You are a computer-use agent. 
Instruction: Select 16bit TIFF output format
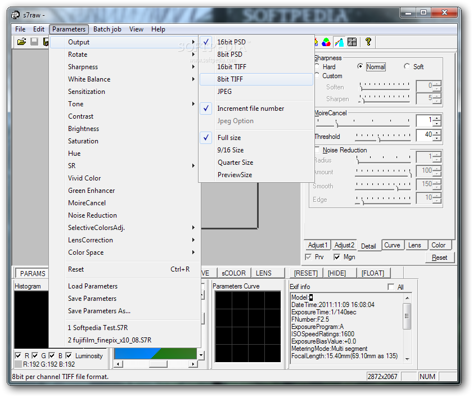[x=256, y=67]
